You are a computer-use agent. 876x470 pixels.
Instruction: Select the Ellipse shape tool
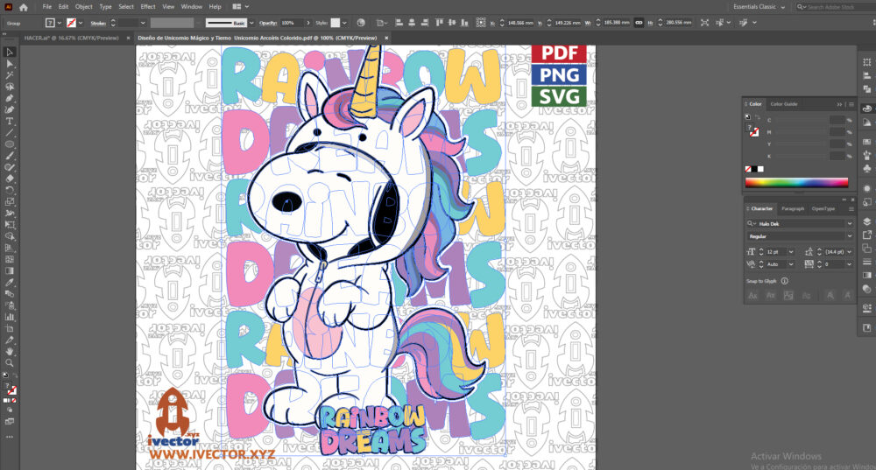pos(10,144)
